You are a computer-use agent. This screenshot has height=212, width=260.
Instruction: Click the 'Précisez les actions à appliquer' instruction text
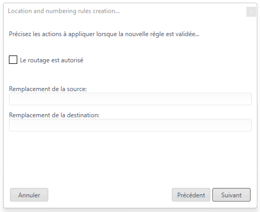104,34
